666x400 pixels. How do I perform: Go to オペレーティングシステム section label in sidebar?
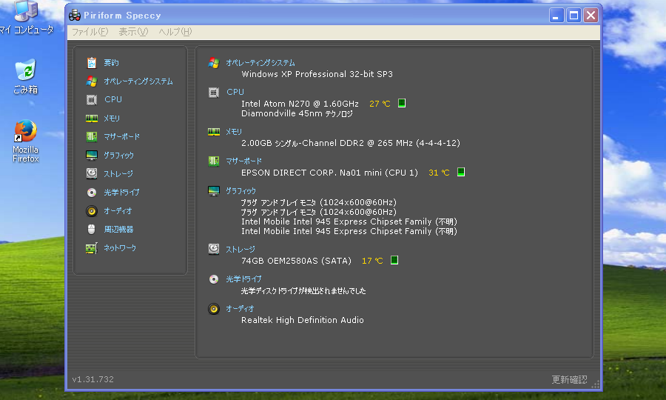(138, 81)
